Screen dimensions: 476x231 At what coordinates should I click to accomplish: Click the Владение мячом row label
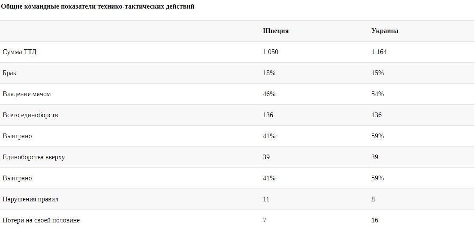tap(27, 94)
